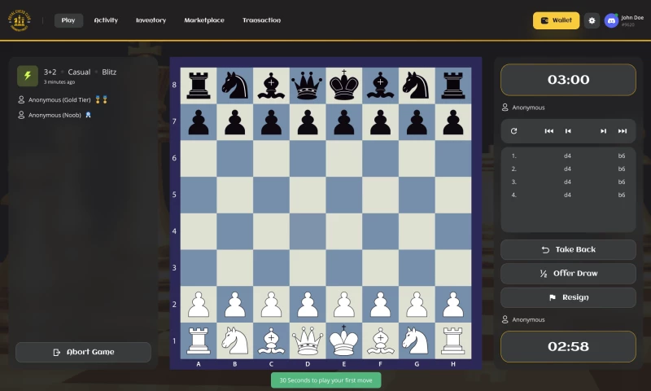Click the 30 seconds first move notice
The height and width of the screenshot is (391, 651).
326,380
